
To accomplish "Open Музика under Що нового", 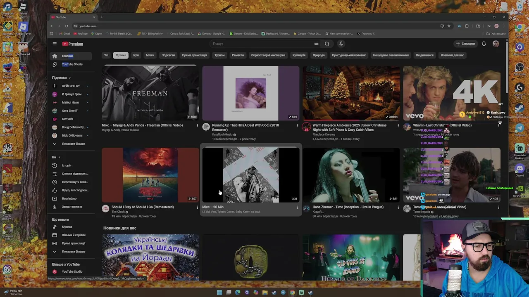I will (71, 226).
